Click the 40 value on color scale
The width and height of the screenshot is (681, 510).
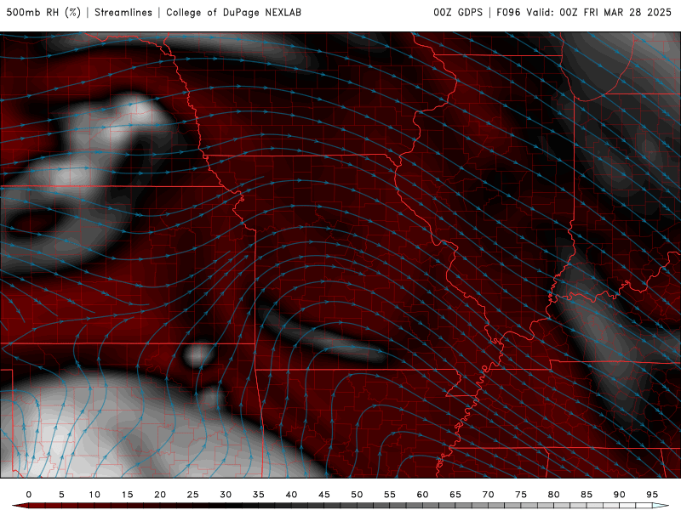pyautogui.click(x=291, y=495)
